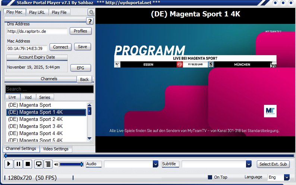Image resolution: width=296 pixels, height=185 pixels.
Task: Toggle the channel list lines icon
Action: point(48,164)
